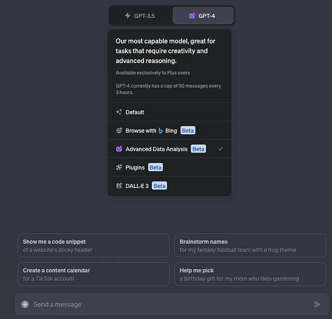Click the lightning bolt icon beside GPT-3.5
The image size is (332, 319).
(128, 16)
